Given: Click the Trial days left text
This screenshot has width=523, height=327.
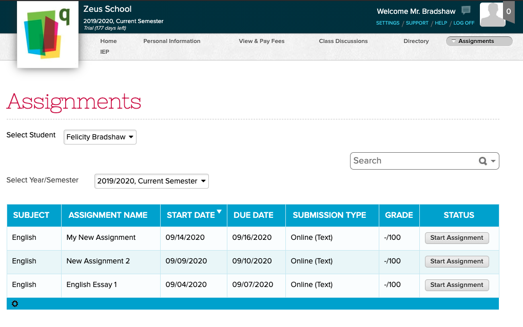Looking at the screenshot, I should (105, 28).
